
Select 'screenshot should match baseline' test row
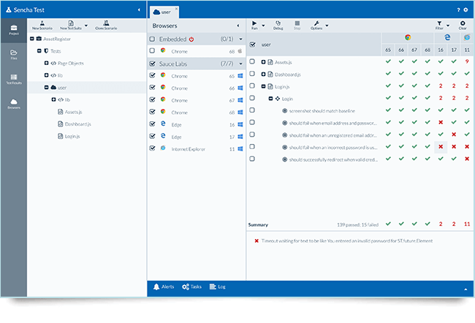322,111
